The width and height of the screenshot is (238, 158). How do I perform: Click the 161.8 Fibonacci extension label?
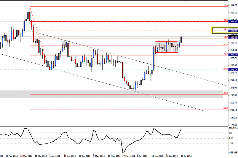pyautogui.click(x=225, y=108)
